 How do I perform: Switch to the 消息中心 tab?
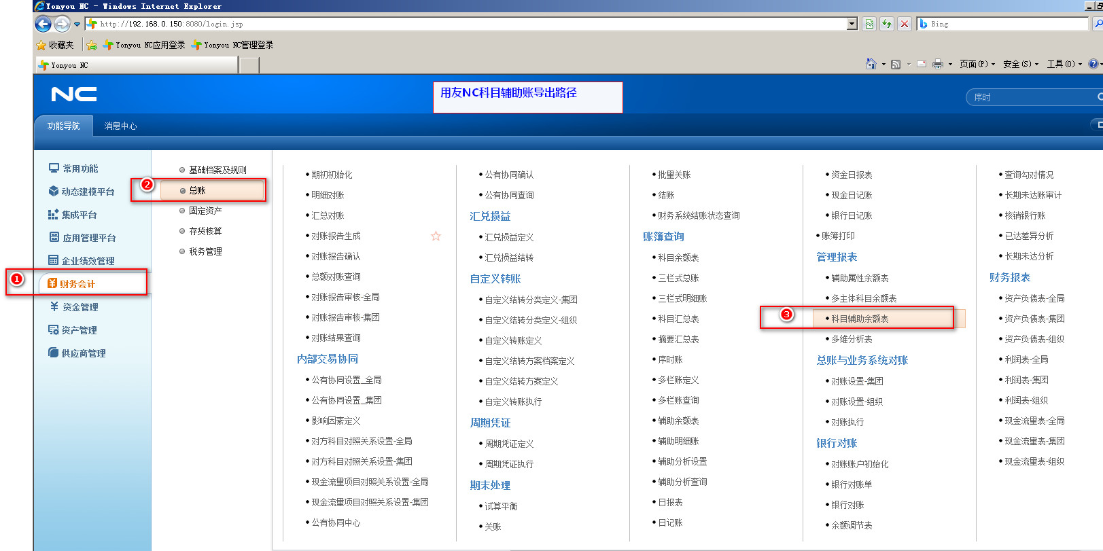coord(120,126)
